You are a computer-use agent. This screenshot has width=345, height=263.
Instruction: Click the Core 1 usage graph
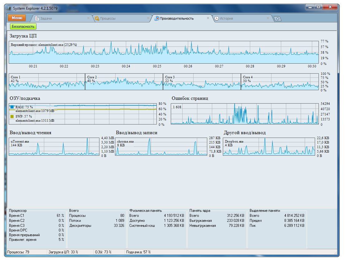(x=47, y=82)
